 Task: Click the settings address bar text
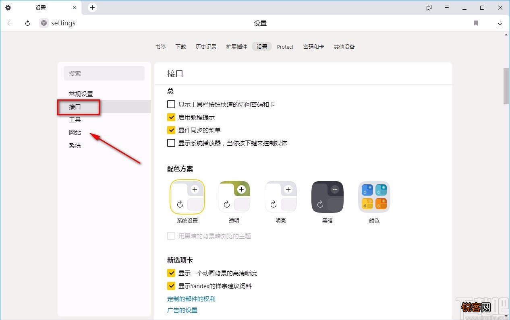point(63,23)
